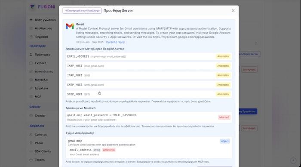Click the Fusion logo in sidebar
Image resolution: width=301 pixels, height=167 pixels.
(x=32, y=7)
